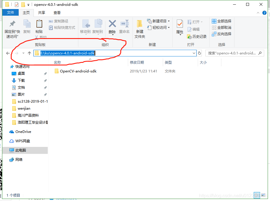Screen dimensions: 270x201
Task: Click the address bar path field
Action: pyautogui.click(x=115, y=53)
